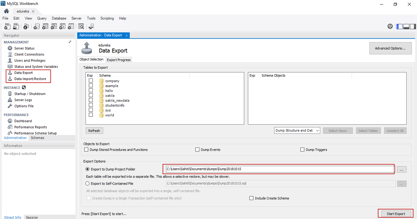Enable Include Create Schema

(x=251, y=198)
